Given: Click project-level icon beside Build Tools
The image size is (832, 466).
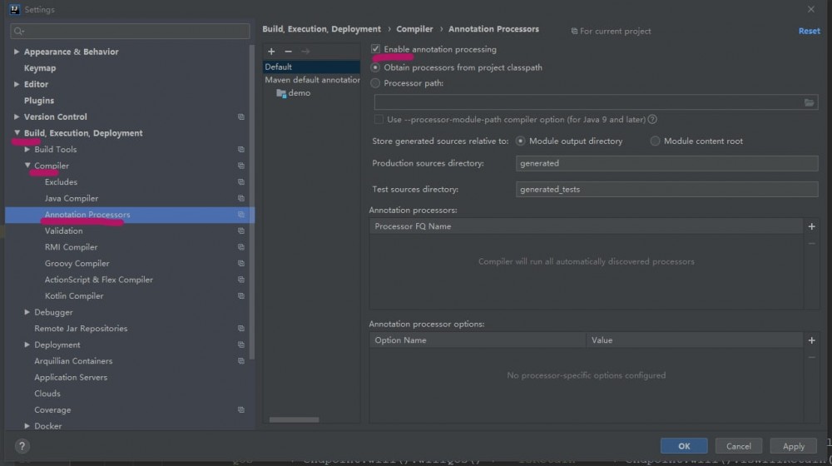Looking at the screenshot, I should pos(241,150).
